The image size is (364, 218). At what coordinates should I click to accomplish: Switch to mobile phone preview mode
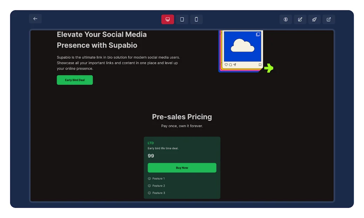196,19
